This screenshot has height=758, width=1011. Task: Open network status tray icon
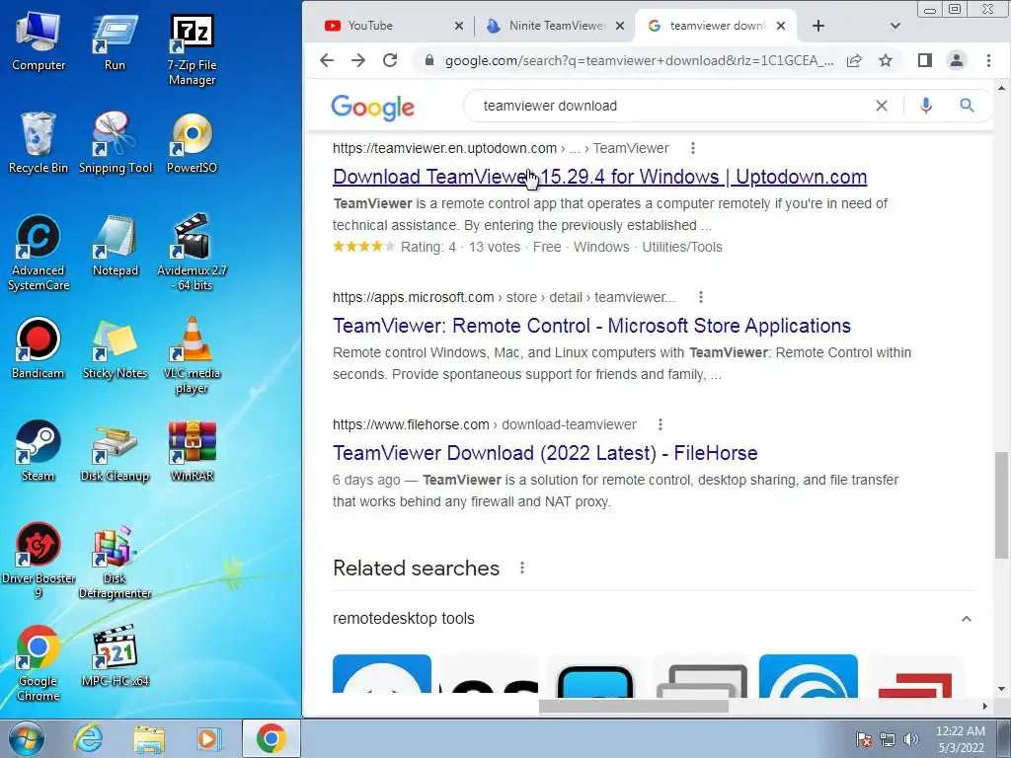pos(888,739)
